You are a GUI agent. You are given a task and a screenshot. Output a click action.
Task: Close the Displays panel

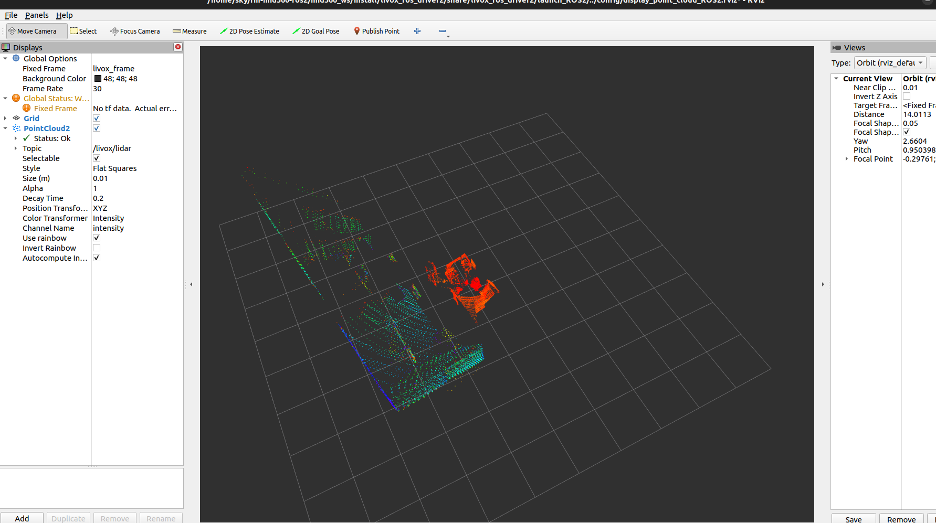(x=178, y=47)
